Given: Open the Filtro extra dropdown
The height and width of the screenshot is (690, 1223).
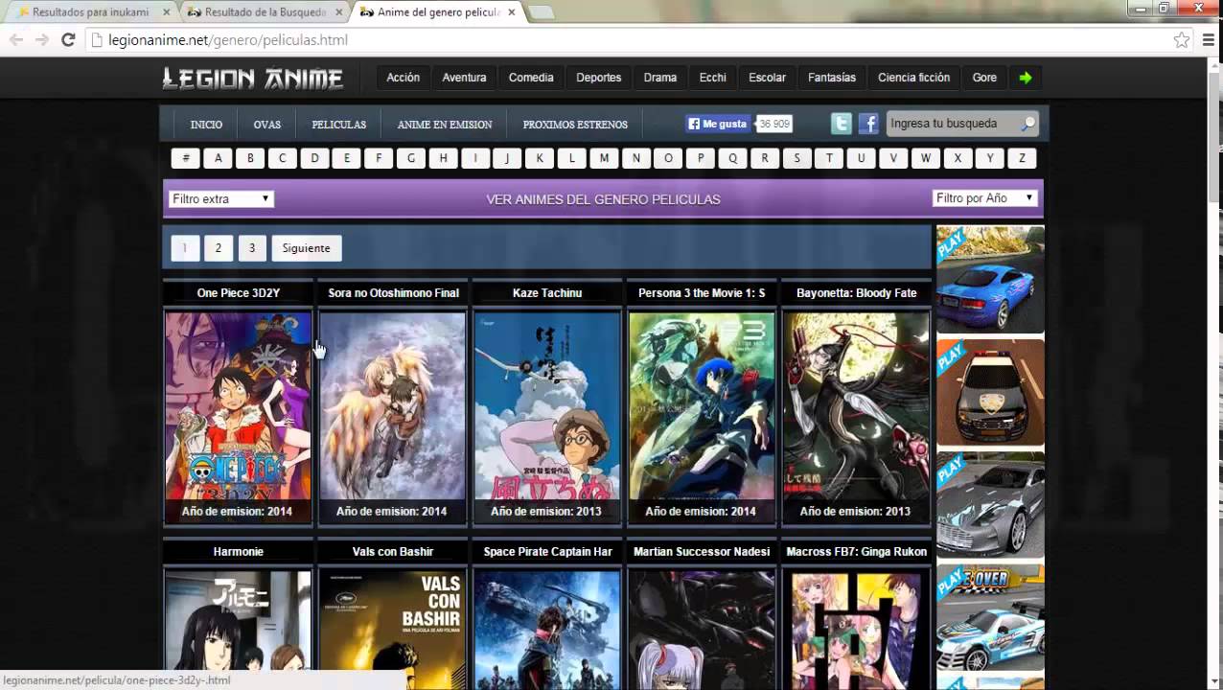Looking at the screenshot, I should coord(221,199).
